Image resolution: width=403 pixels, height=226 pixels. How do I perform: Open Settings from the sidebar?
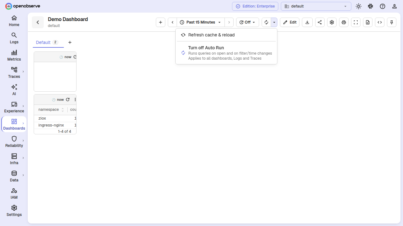coord(14,211)
